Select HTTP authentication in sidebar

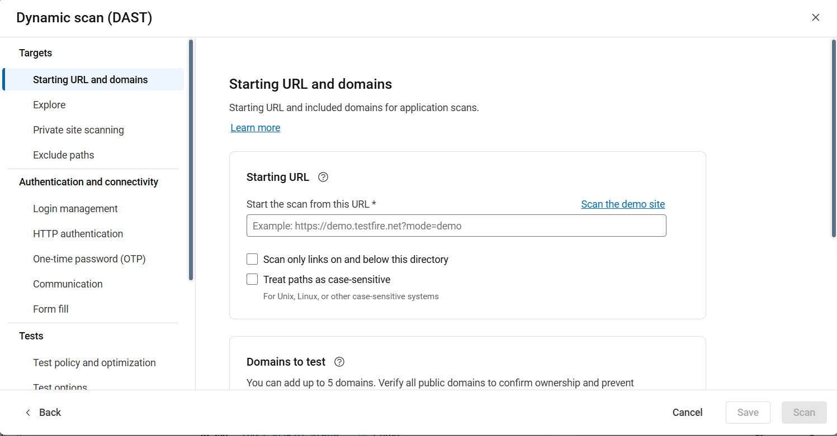coord(78,234)
